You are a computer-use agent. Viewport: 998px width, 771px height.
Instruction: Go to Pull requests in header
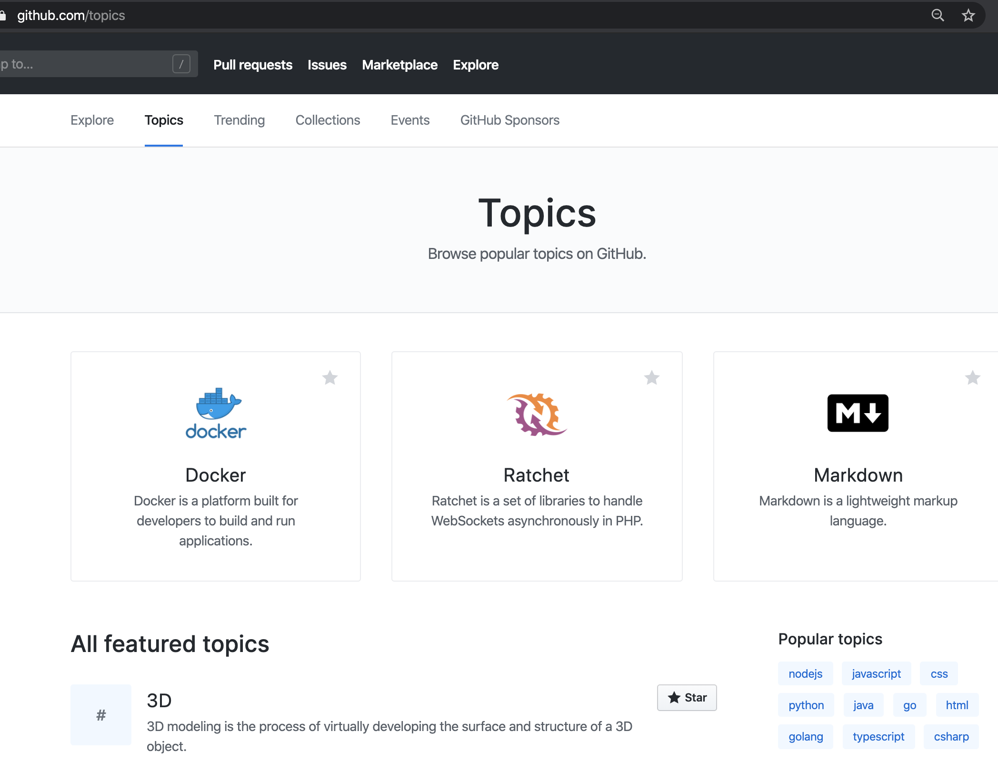pyautogui.click(x=252, y=65)
